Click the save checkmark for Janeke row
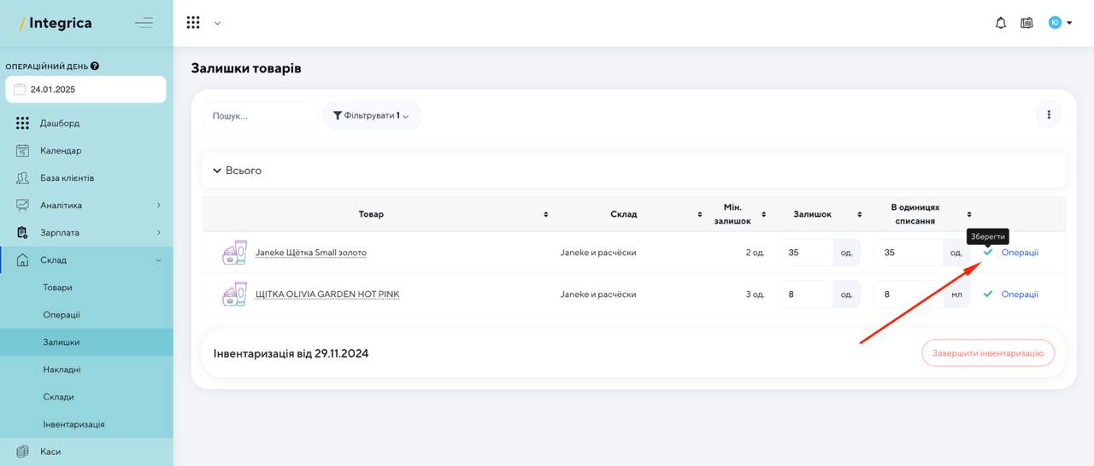This screenshot has height=466, width=1094. [x=988, y=253]
